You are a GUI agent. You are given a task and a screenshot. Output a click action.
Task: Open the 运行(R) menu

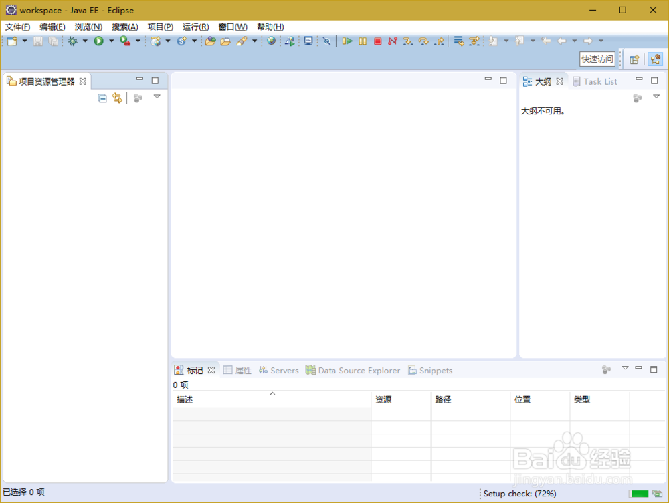(x=196, y=27)
